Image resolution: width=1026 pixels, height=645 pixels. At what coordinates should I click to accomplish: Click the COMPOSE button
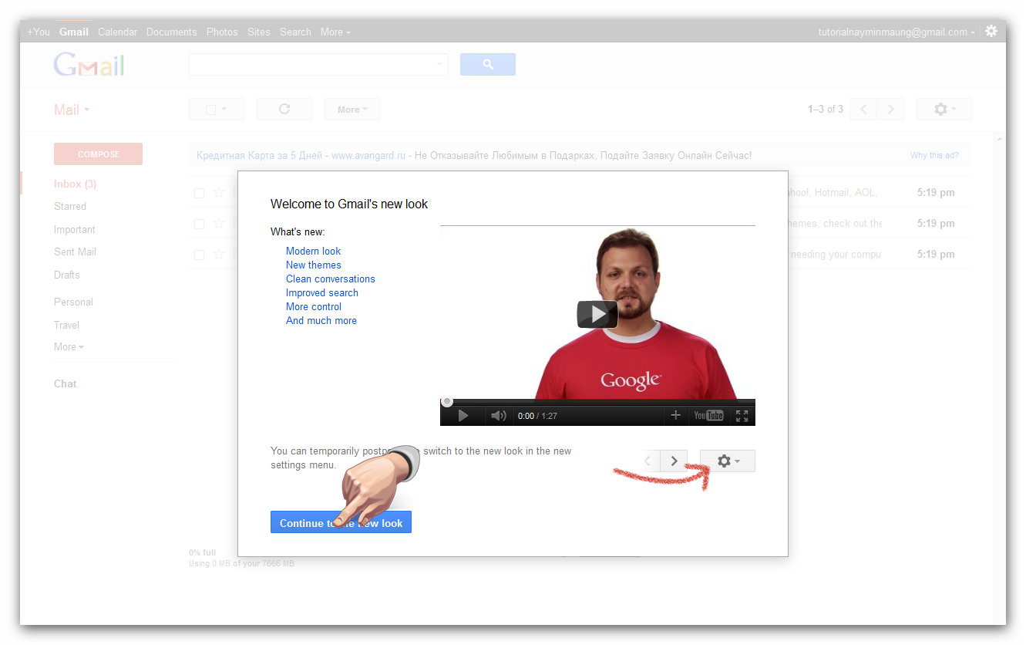98,154
